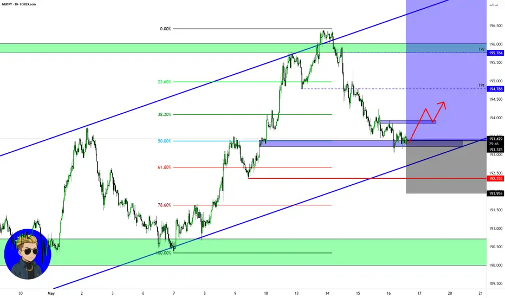Click date 16 on the time axis

(389, 294)
